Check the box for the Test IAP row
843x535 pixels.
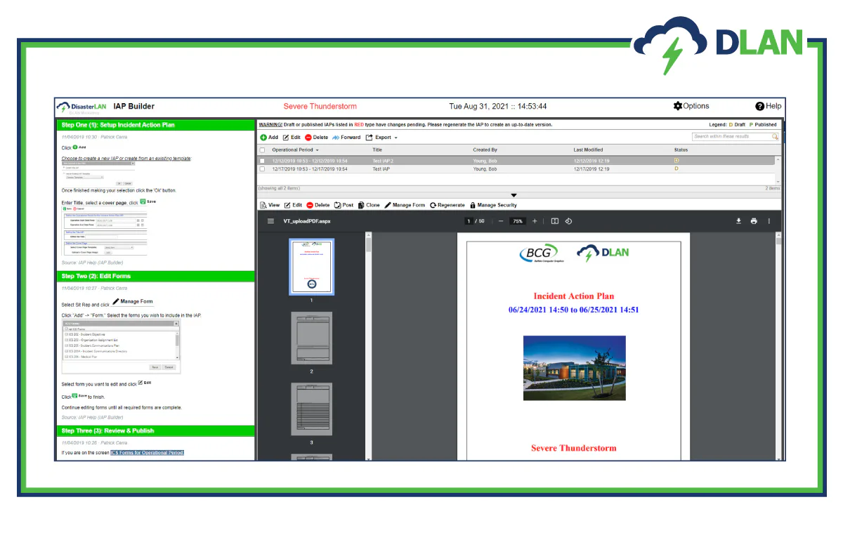pos(263,169)
